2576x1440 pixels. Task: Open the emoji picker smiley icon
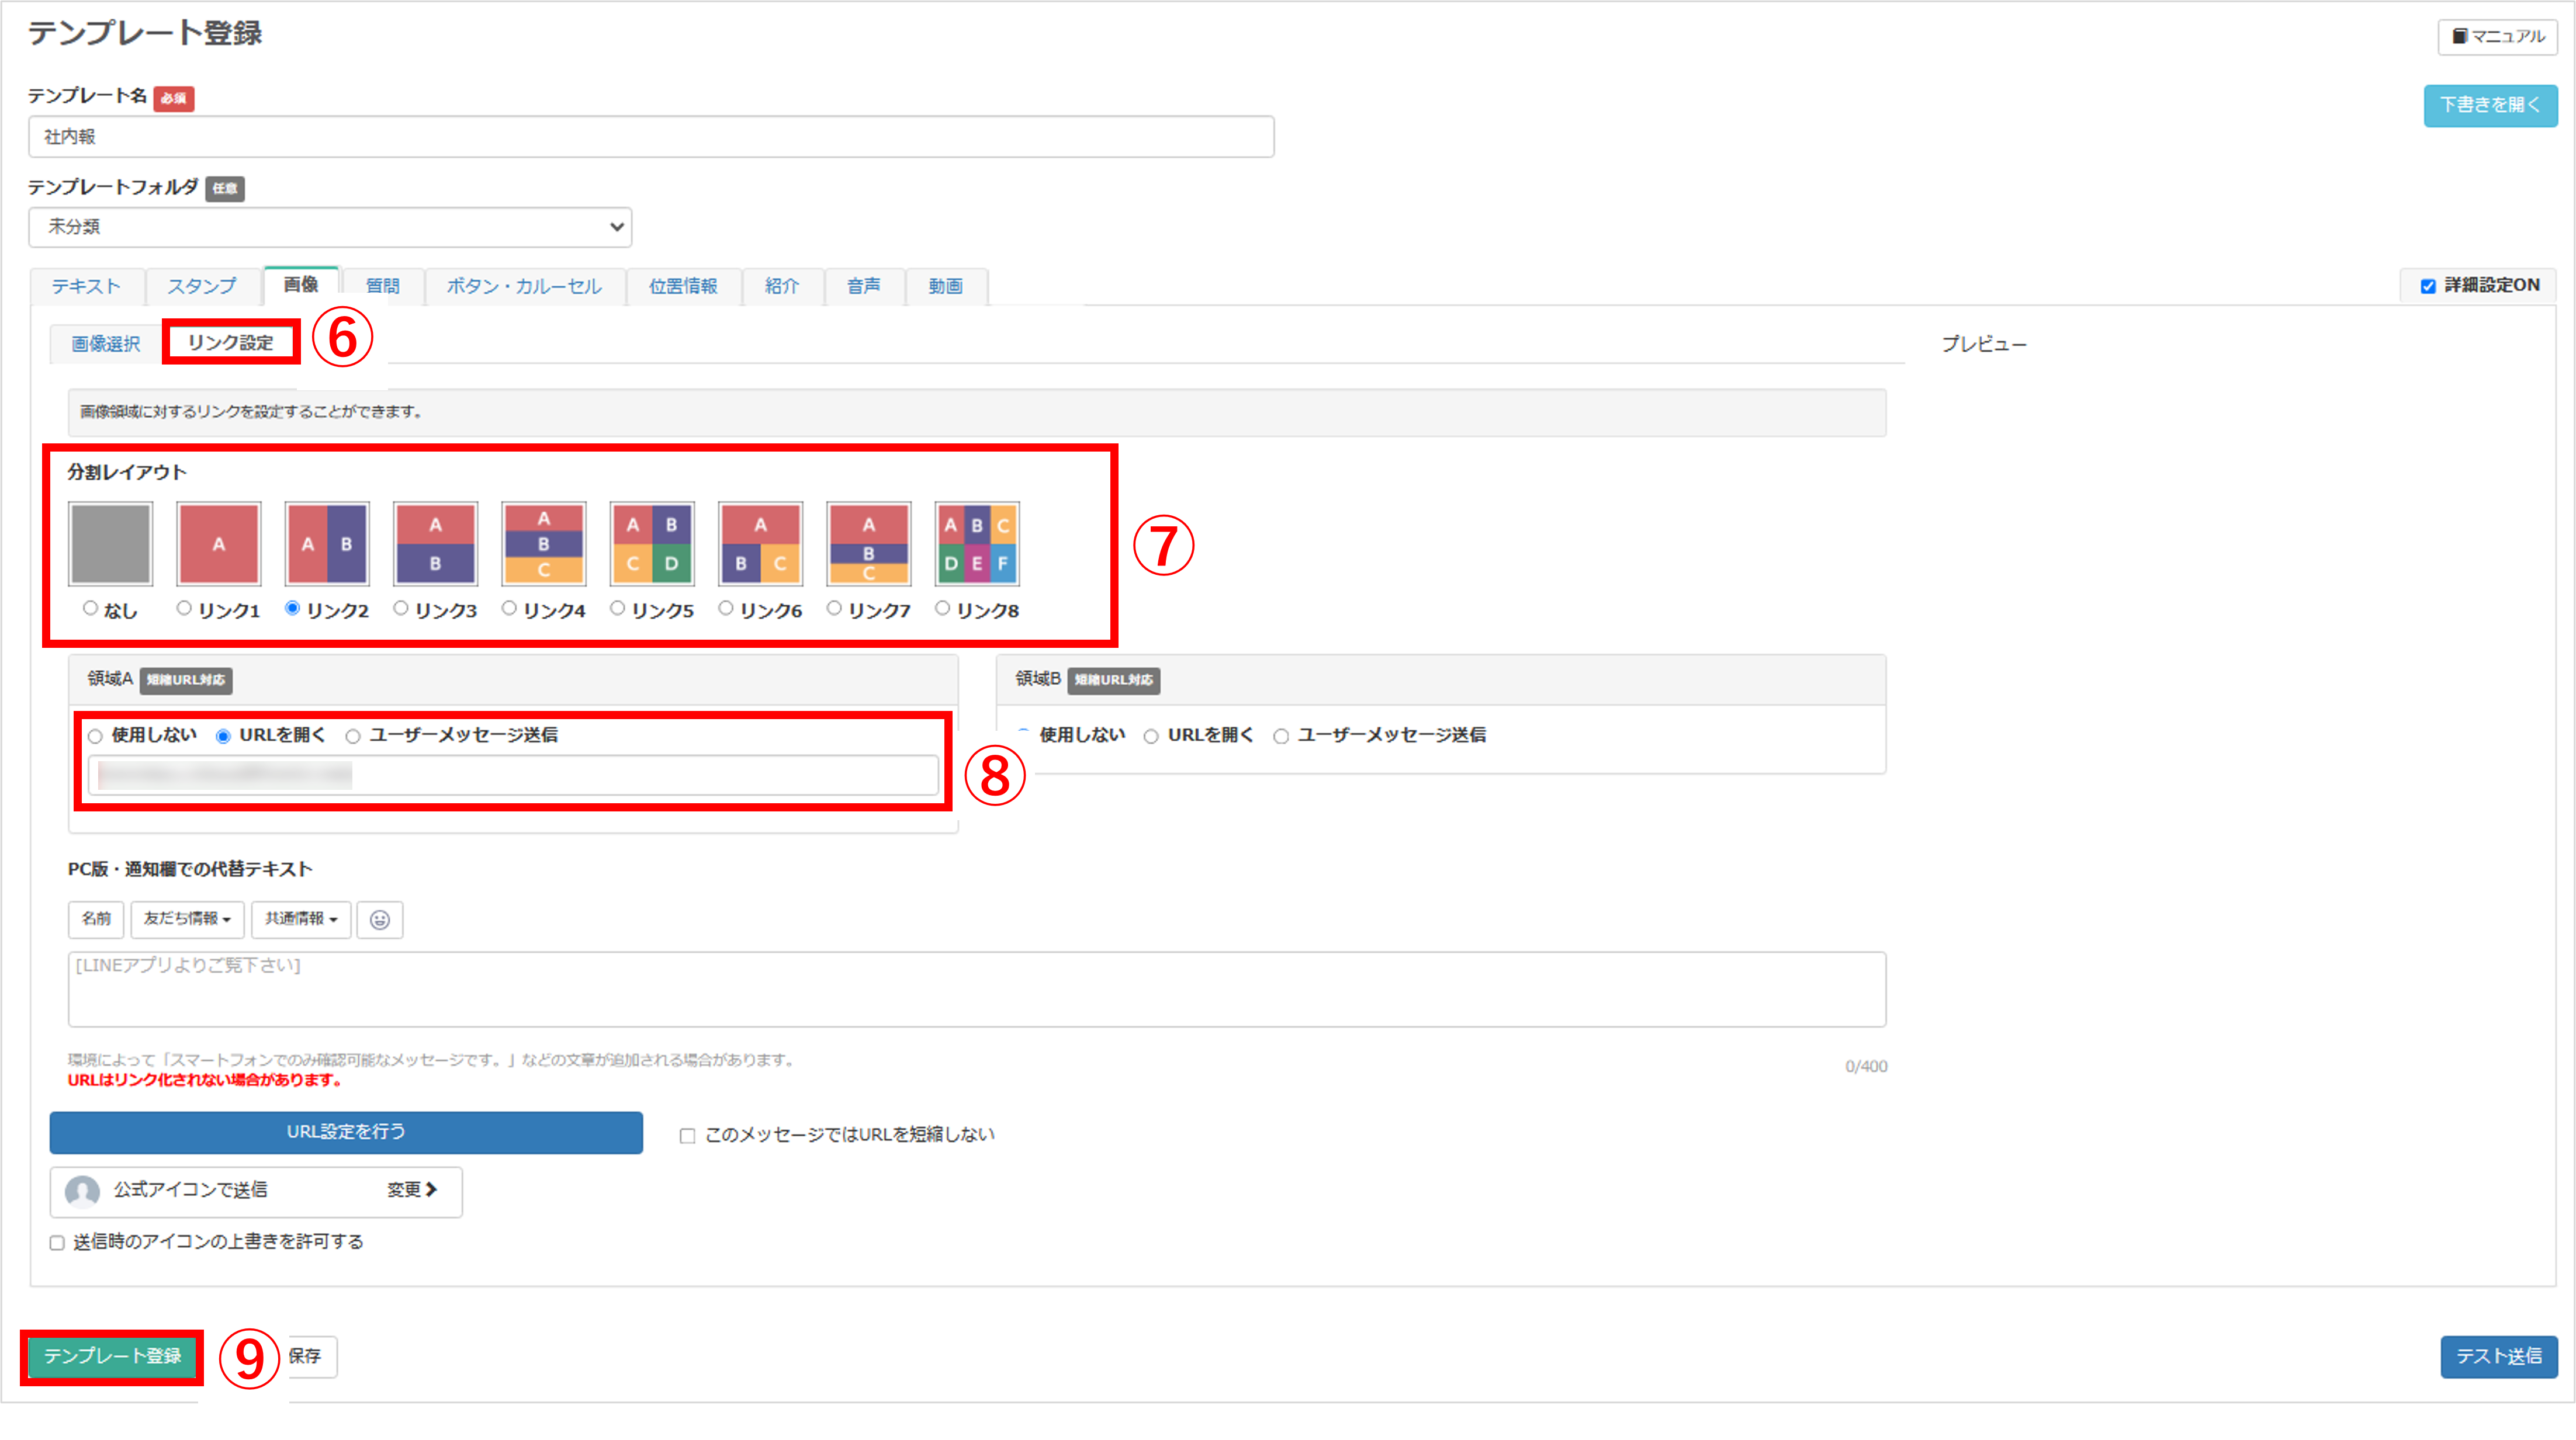[x=380, y=919]
